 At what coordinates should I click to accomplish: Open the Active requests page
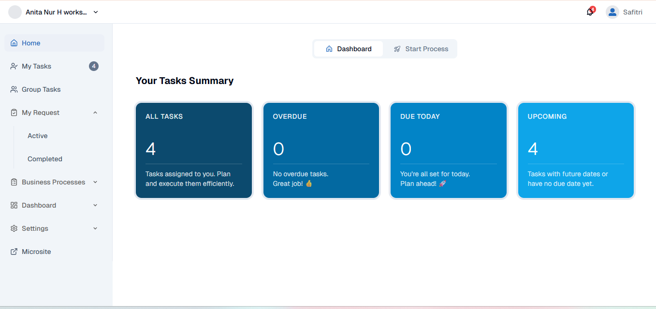[37, 135]
